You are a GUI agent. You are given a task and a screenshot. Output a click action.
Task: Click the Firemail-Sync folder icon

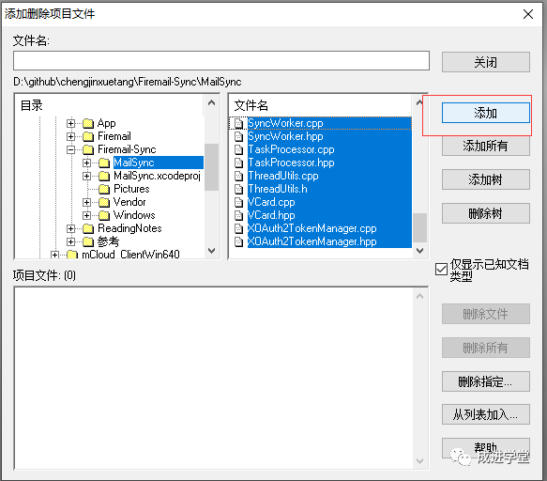click(x=88, y=150)
